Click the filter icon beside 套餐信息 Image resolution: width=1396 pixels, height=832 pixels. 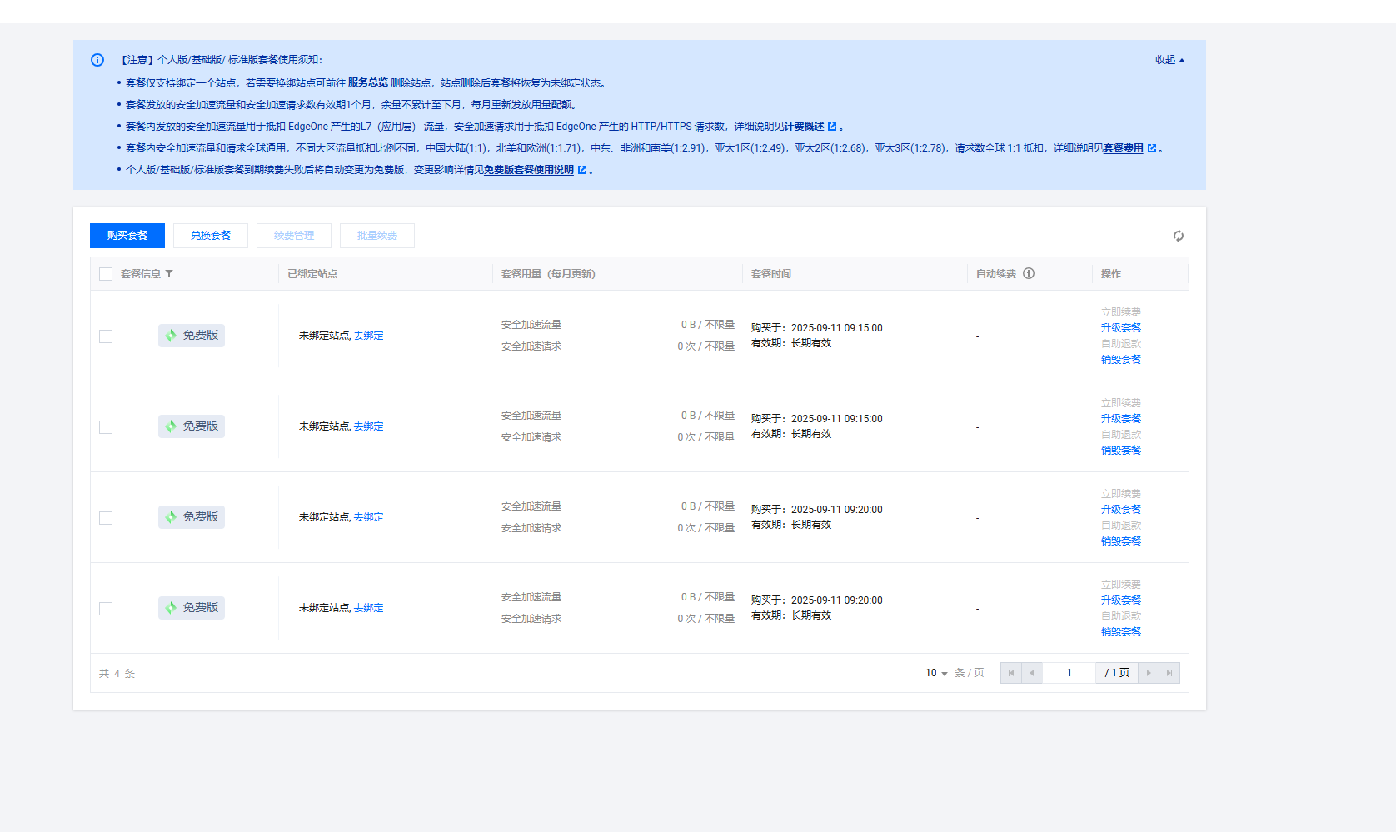tap(169, 273)
